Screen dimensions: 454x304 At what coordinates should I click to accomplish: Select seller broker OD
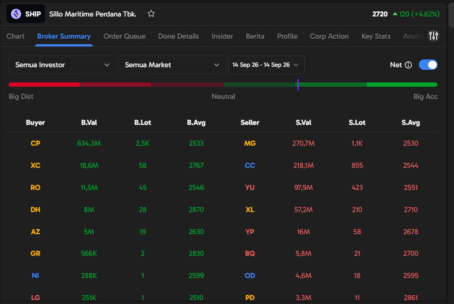pos(250,276)
